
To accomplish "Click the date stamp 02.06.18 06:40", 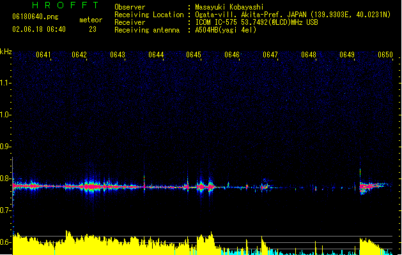I will pos(39,29).
